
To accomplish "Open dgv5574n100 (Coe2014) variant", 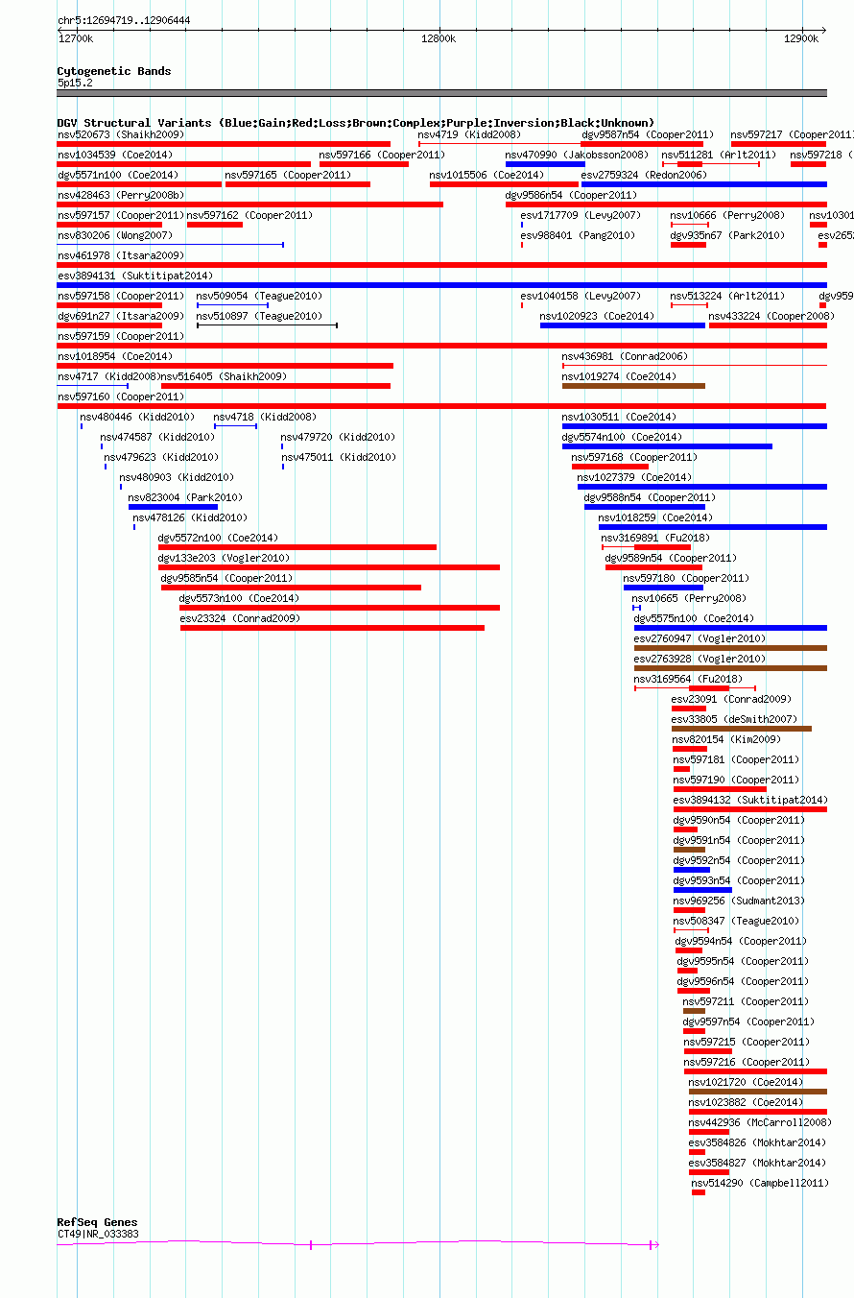I will [667, 446].
